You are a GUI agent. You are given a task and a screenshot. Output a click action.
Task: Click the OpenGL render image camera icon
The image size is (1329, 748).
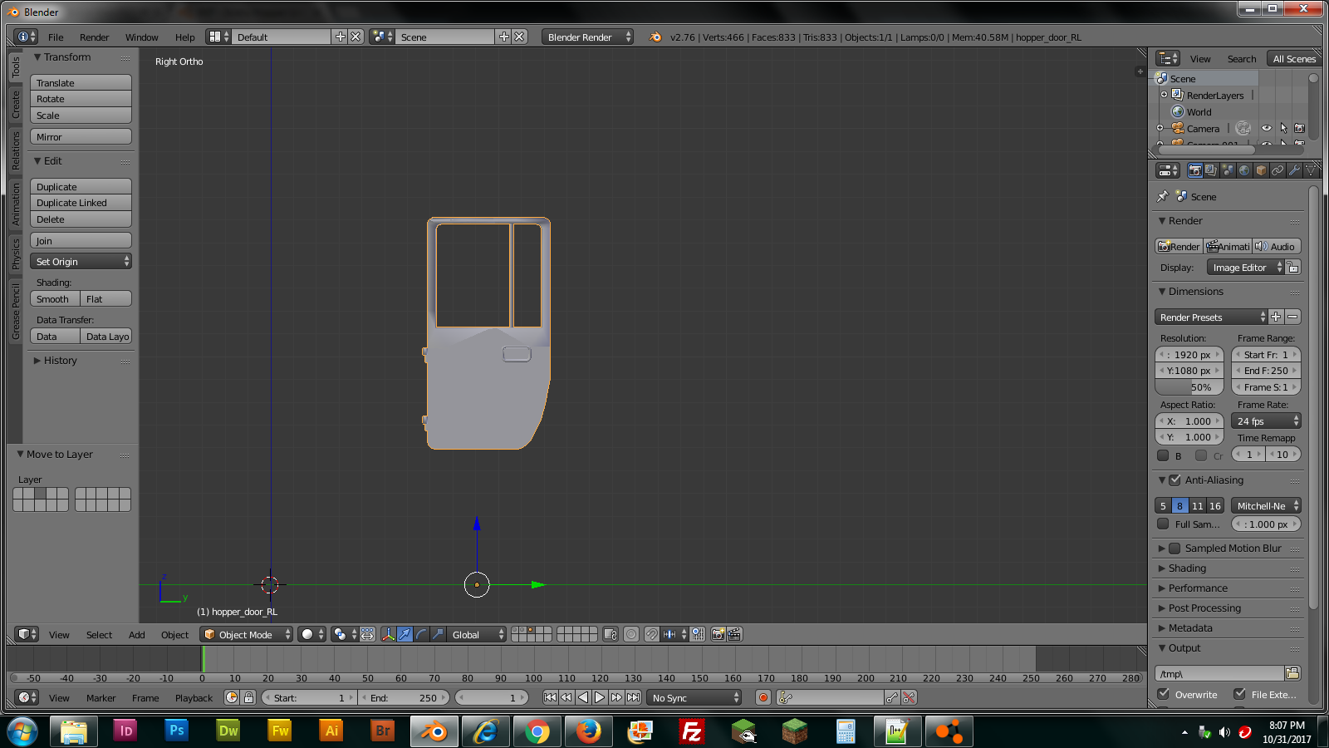pyautogui.click(x=718, y=634)
